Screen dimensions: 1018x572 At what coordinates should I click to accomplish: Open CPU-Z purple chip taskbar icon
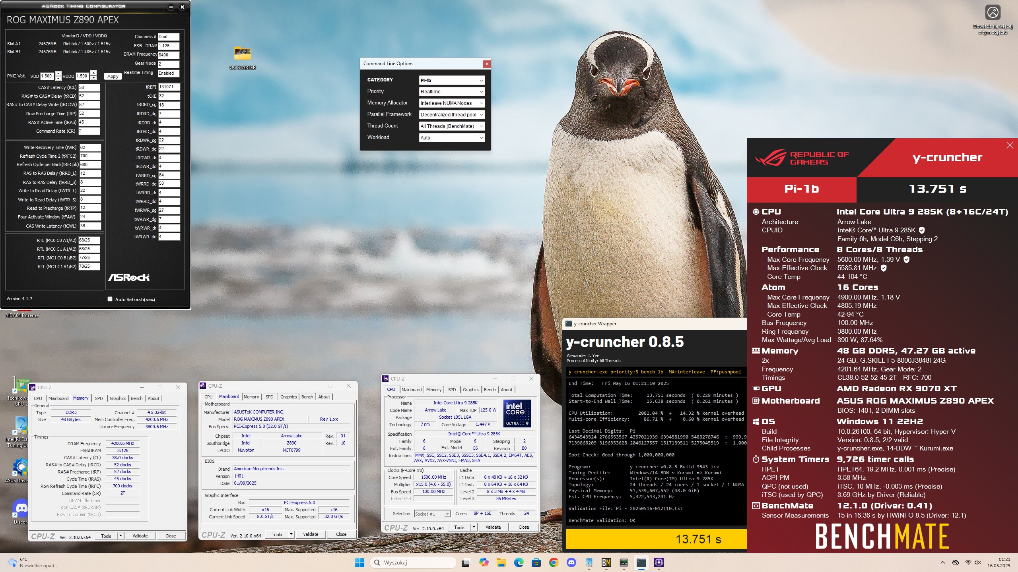click(x=659, y=562)
